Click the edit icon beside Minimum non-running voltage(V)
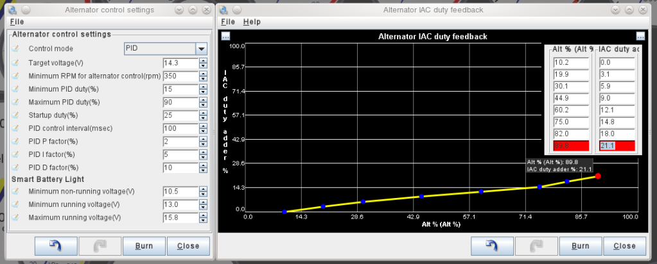Screen dimensions: 657x264 pos(15,191)
